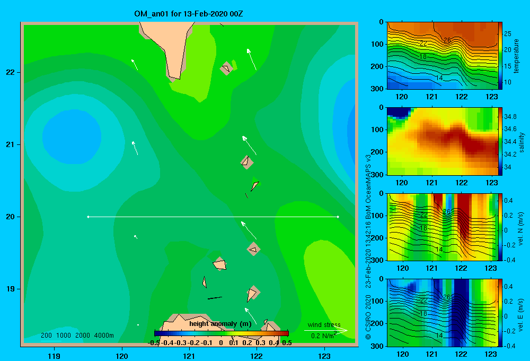This screenshot has width=530, height=361.
Task: Click the temperature color scale bar
Action: [x=500, y=56]
